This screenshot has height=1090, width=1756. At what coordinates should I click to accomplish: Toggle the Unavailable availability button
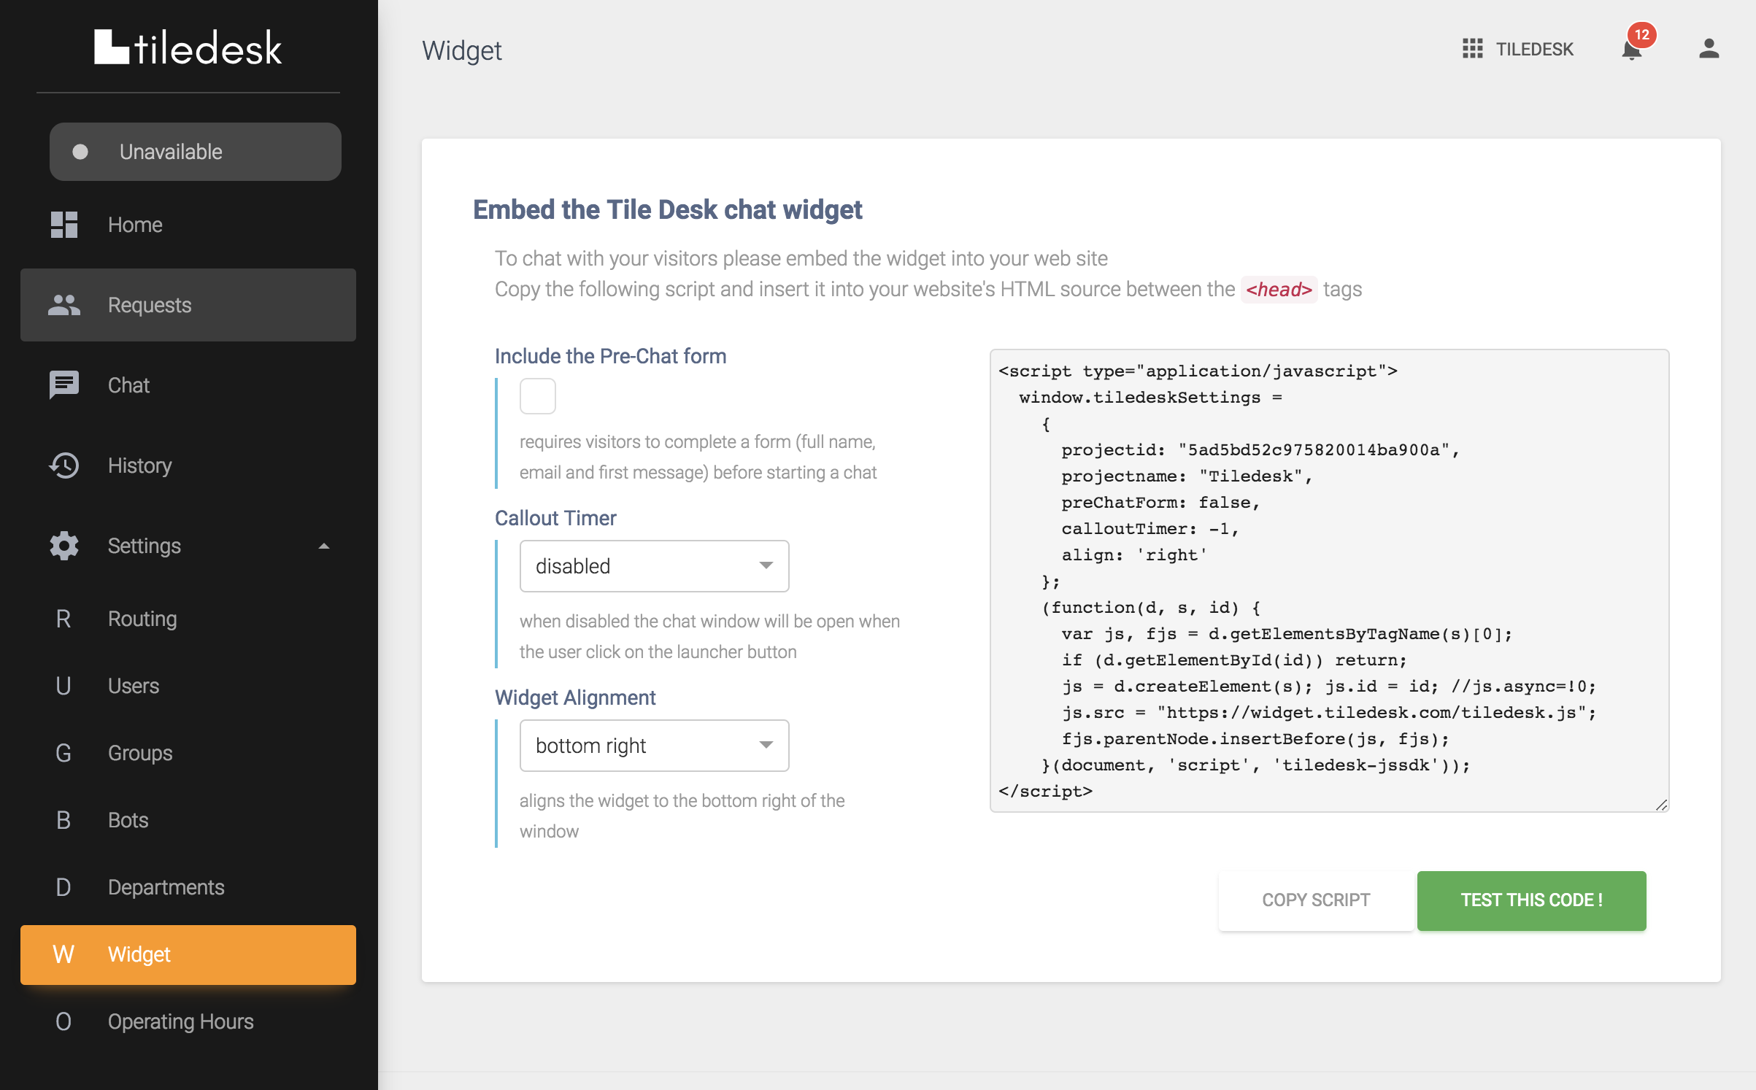(196, 152)
